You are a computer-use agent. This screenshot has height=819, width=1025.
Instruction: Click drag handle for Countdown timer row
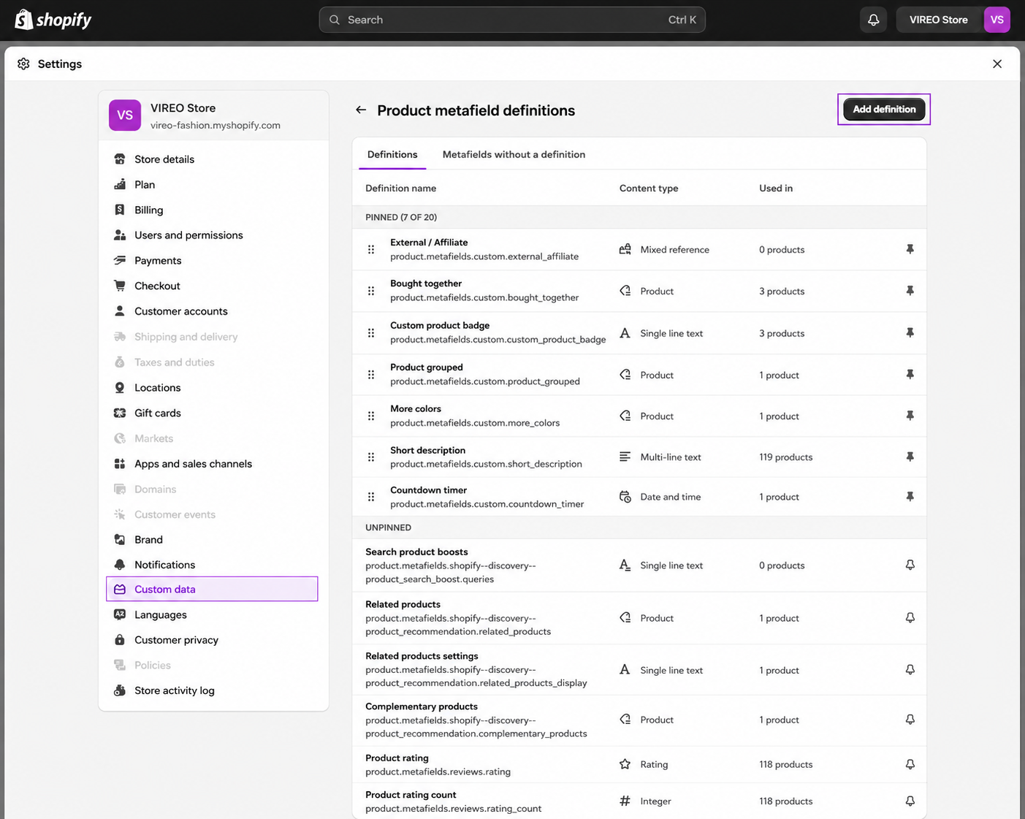371,497
